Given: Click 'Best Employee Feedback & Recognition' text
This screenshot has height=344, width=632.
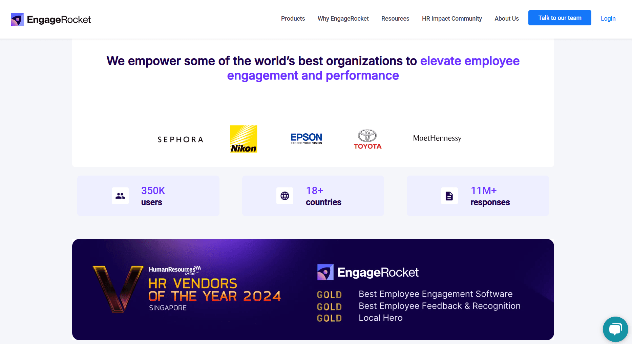Looking at the screenshot, I should point(440,306).
